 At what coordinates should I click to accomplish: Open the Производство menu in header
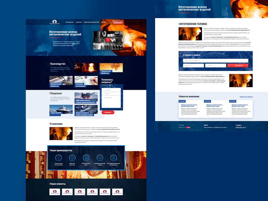point(69,22)
